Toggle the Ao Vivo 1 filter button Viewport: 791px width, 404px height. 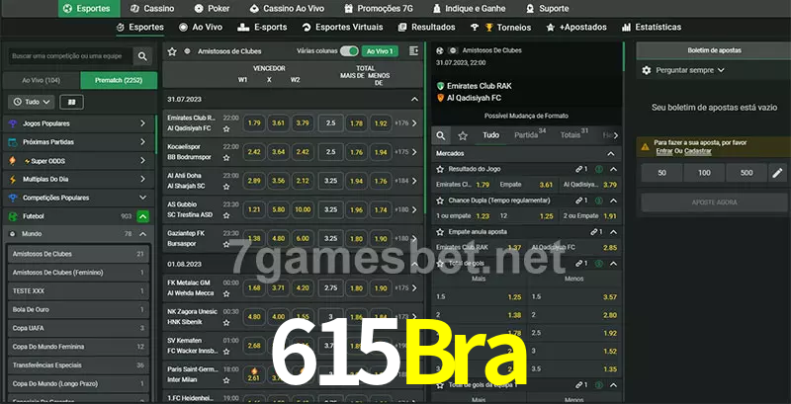380,51
